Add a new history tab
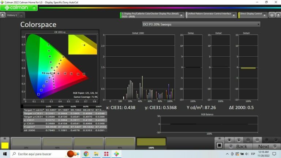Image resolution: width=281 pixels, height=158 pixels. (x=21, y=15)
